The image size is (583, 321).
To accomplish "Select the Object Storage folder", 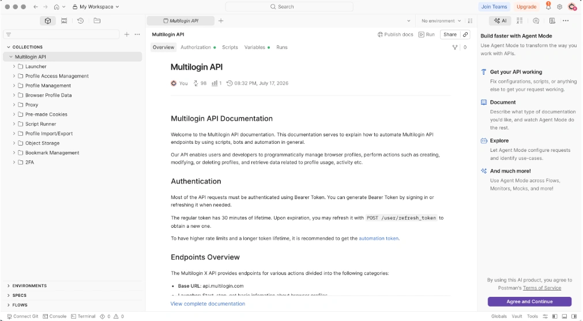I will 43,143.
